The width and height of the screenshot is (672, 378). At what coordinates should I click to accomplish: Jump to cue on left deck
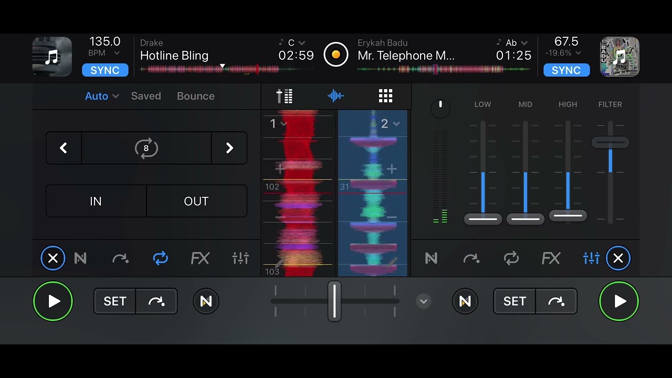pos(156,301)
